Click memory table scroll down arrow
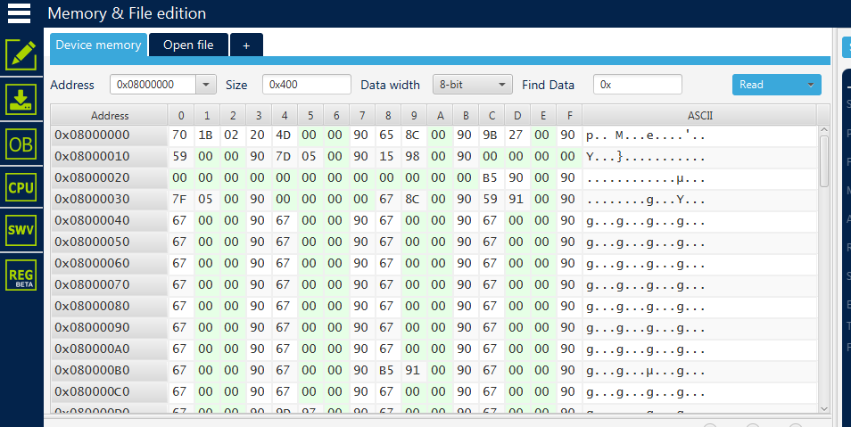This screenshot has width=851, height=427. coord(824,408)
